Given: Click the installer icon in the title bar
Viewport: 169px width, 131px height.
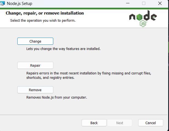Looking at the screenshot, I should click(3, 4).
